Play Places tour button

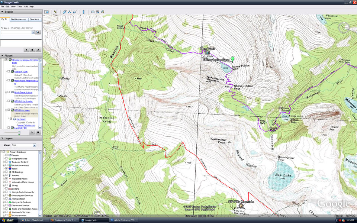(32, 132)
